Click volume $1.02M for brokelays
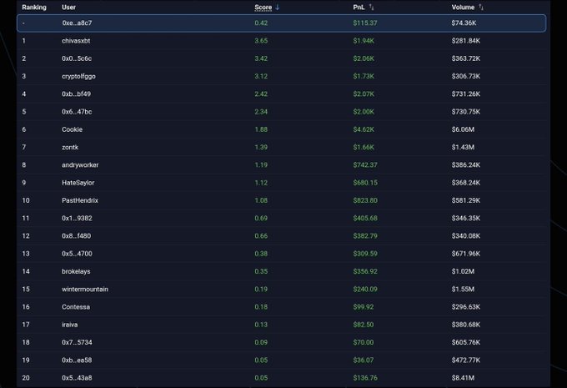 pos(463,271)
